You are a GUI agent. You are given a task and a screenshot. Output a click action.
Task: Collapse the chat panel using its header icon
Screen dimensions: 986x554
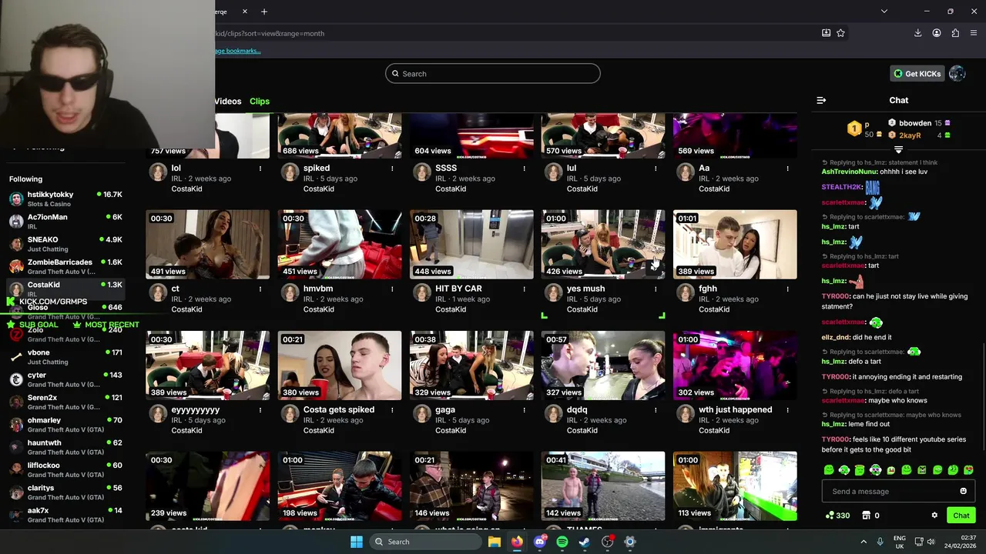(821, 100)
